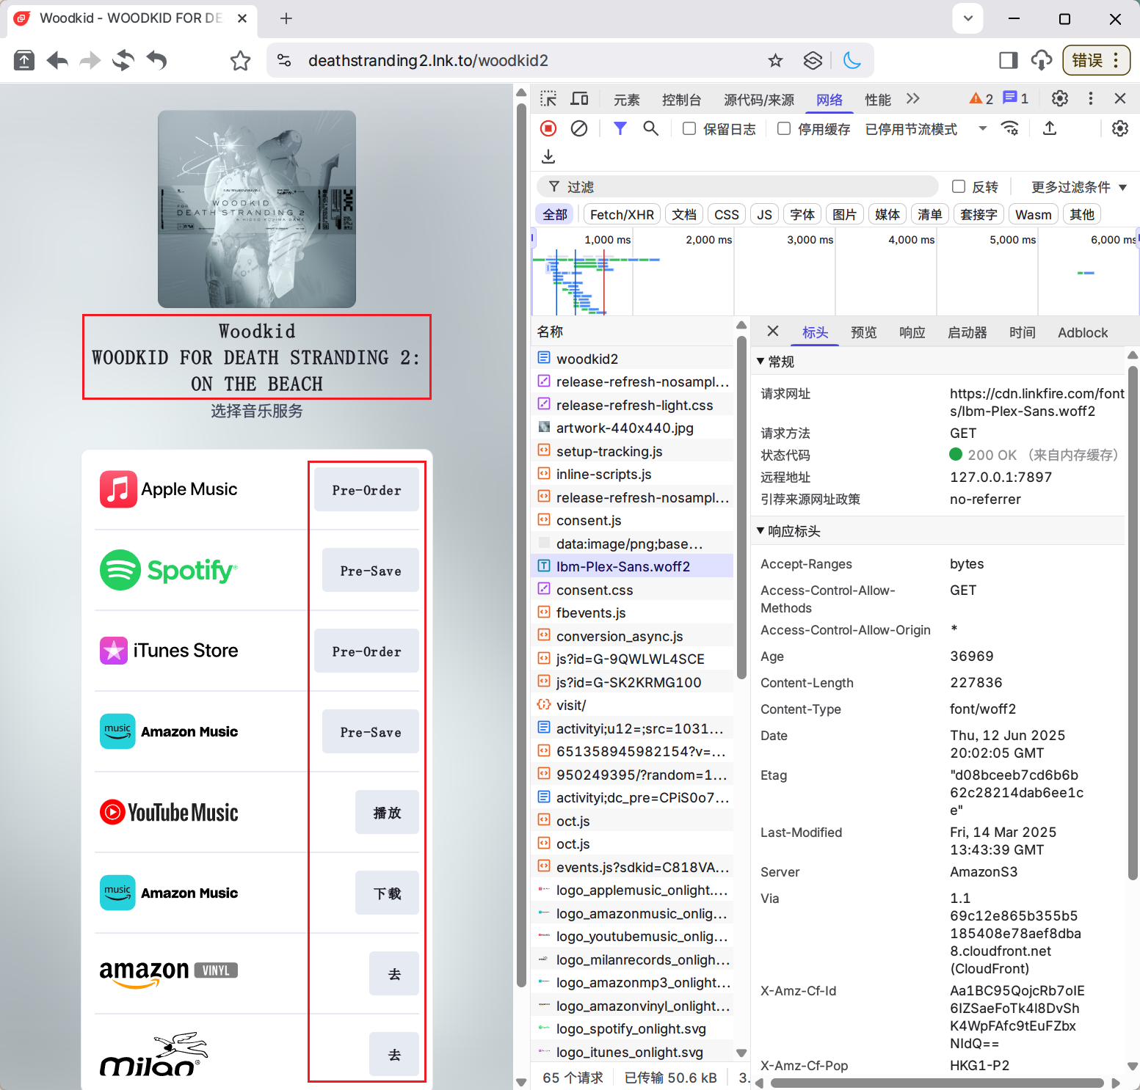Check the invert filter checkbox
This screenshot has height=1090, width=1140.
[x=959, y=186]
